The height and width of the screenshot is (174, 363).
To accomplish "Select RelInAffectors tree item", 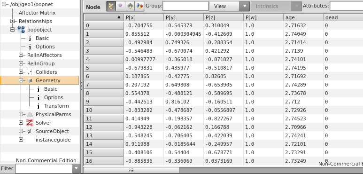I will coord(45,55).
